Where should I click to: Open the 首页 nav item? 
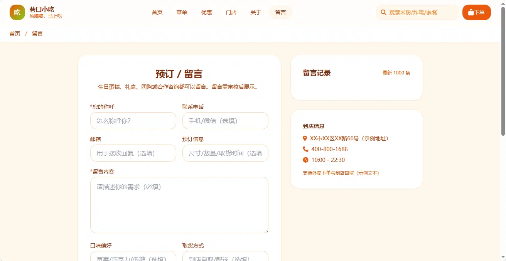(x=157, y=12)
